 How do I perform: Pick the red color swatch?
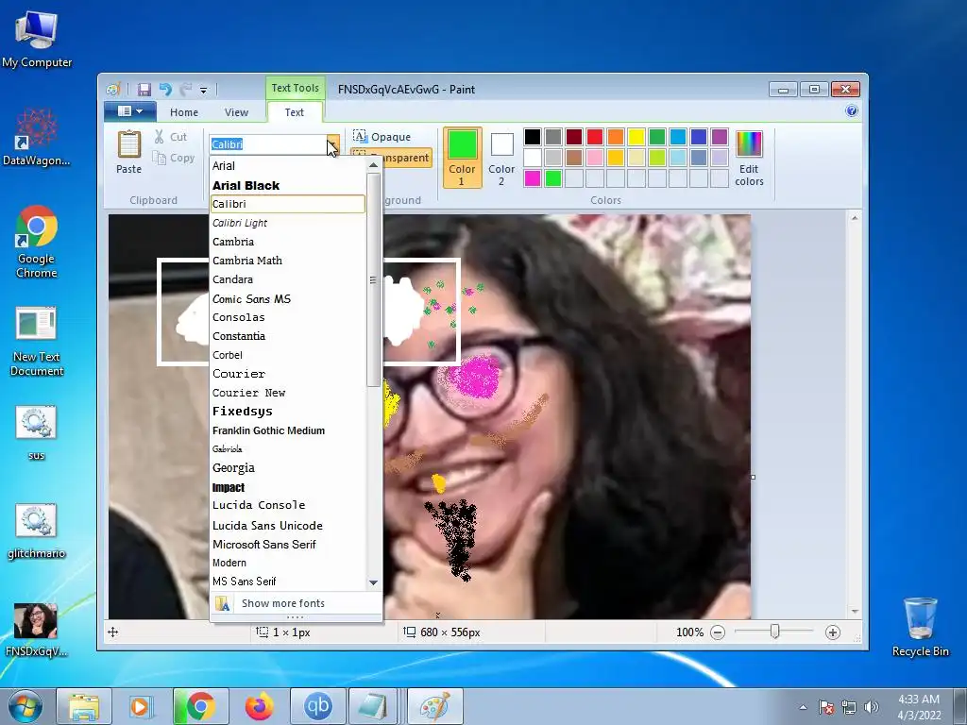coord(595,137)
